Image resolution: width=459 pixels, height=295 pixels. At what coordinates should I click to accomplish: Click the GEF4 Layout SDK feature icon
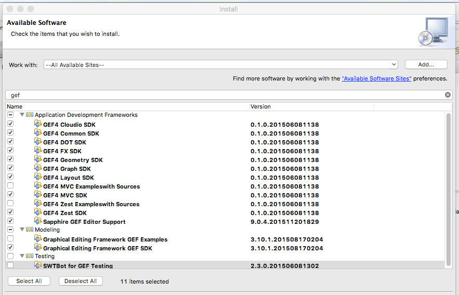coord(37,177)
